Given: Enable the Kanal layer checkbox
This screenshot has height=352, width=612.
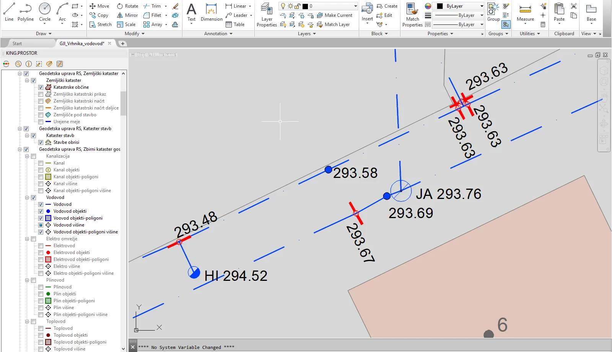Looking at the screenshot, I should point(41,163).
